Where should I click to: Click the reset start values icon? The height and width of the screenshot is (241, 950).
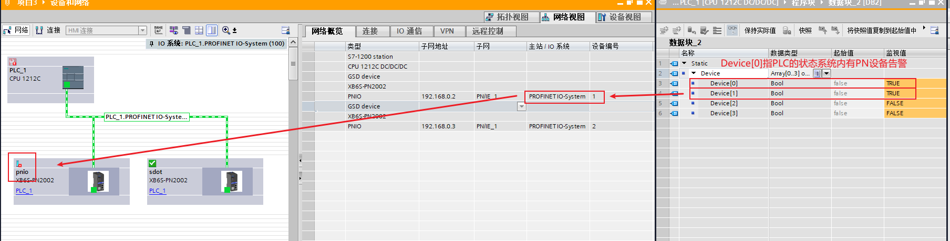click(692, 30)
